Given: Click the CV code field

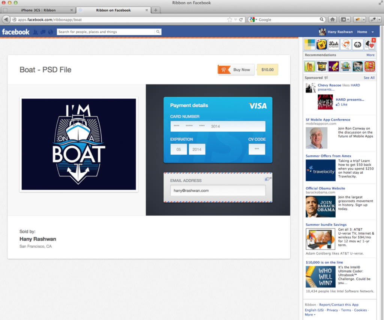Looking at the screenshot, I should (256, 149).
